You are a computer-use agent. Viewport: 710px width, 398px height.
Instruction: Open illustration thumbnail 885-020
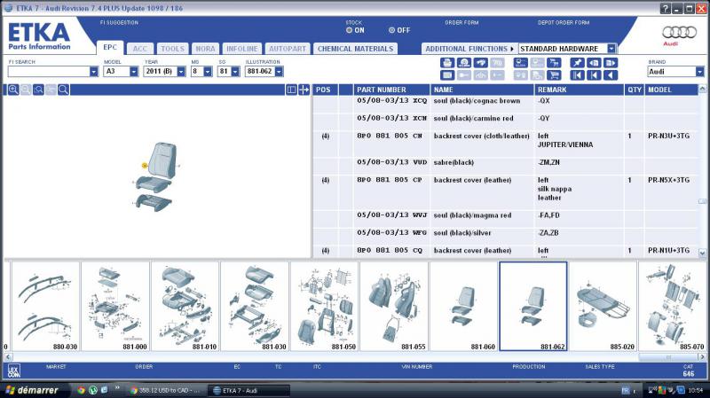(603, 306)
